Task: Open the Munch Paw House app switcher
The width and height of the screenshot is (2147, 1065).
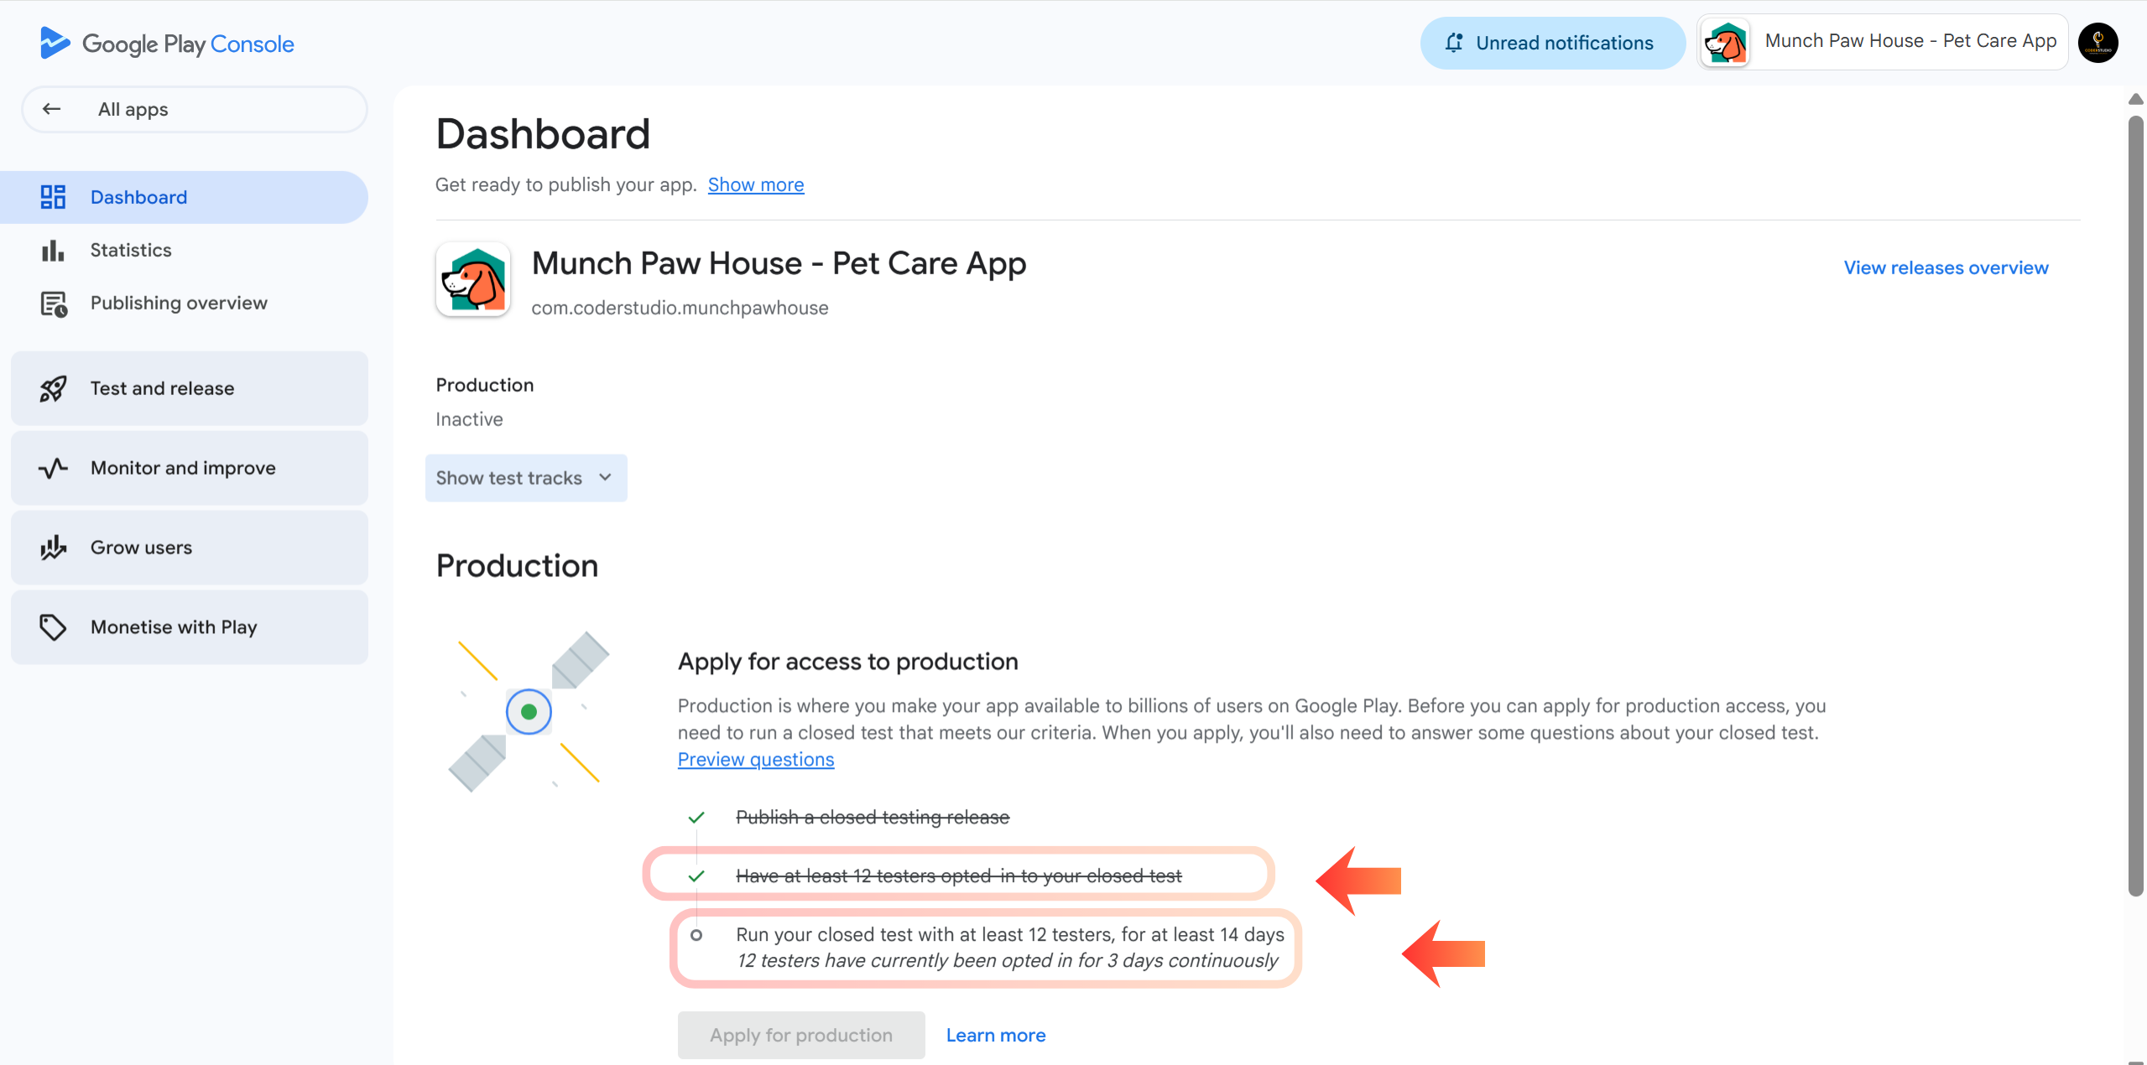Action: click(x=1879, y=42)
